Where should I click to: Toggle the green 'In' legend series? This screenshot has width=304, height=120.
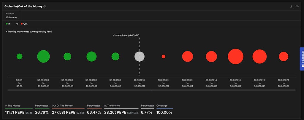click(x=8, y=24)
